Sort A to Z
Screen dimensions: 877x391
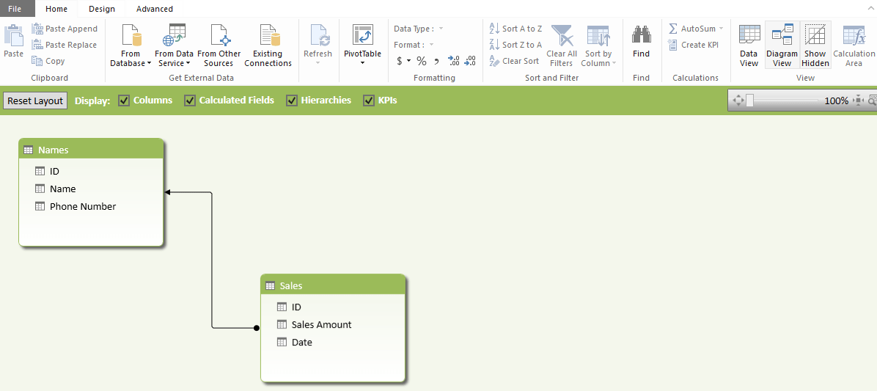click(x=515, y=29)
